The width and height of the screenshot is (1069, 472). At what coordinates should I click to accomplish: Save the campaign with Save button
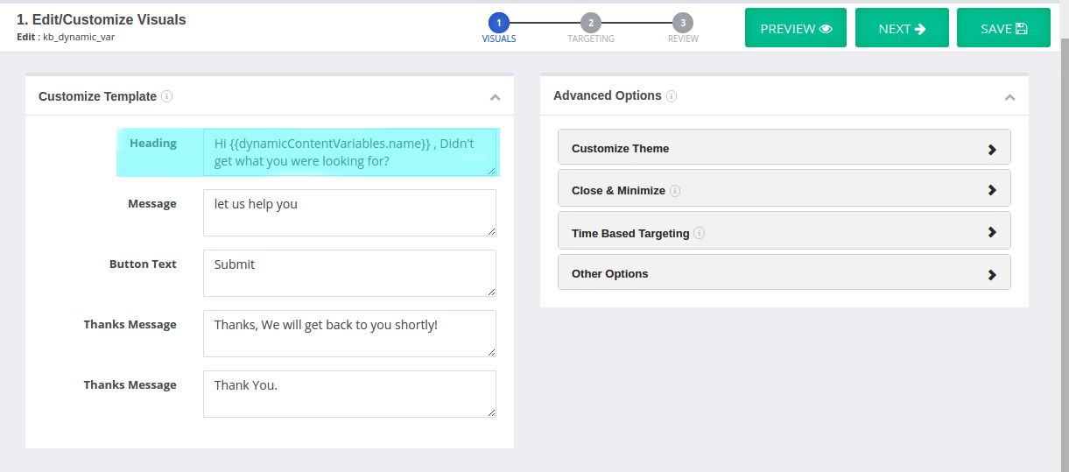pos(1003,28)
